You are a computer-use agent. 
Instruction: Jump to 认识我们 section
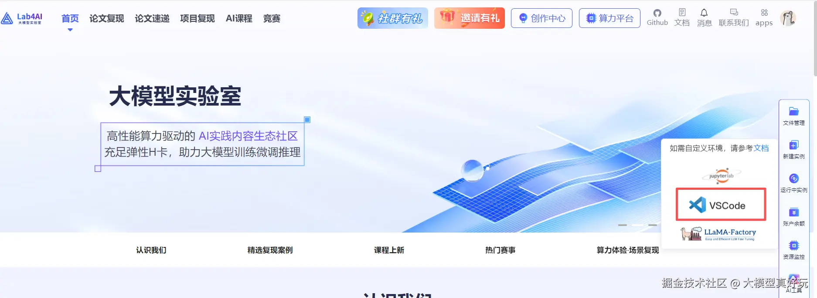(151, 250)
